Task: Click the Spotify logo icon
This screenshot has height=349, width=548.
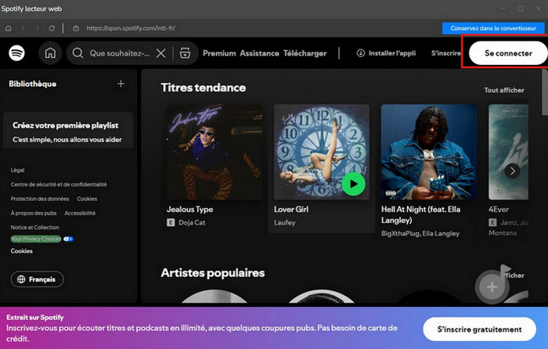Action: point(17,53)
